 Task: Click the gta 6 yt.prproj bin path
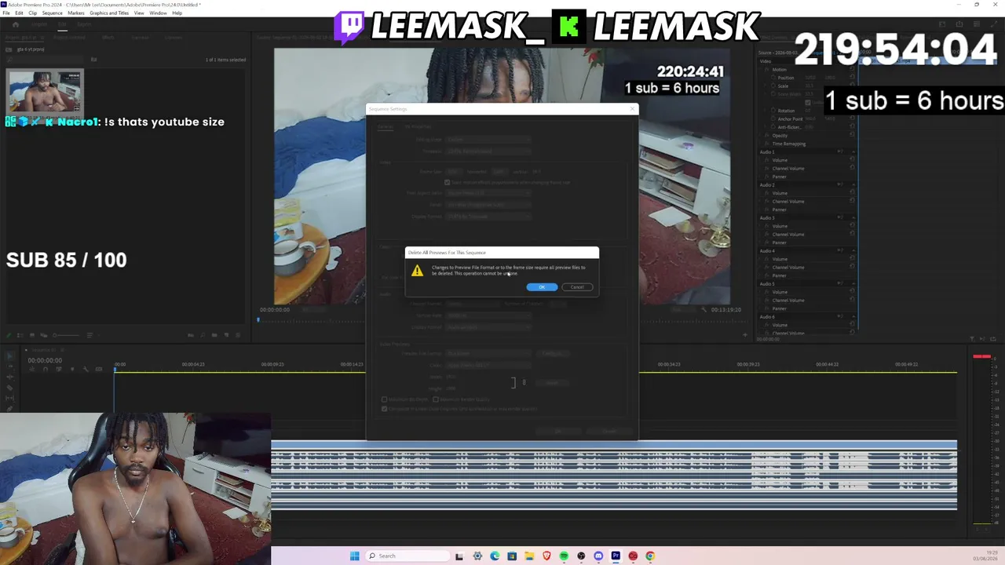31,49
